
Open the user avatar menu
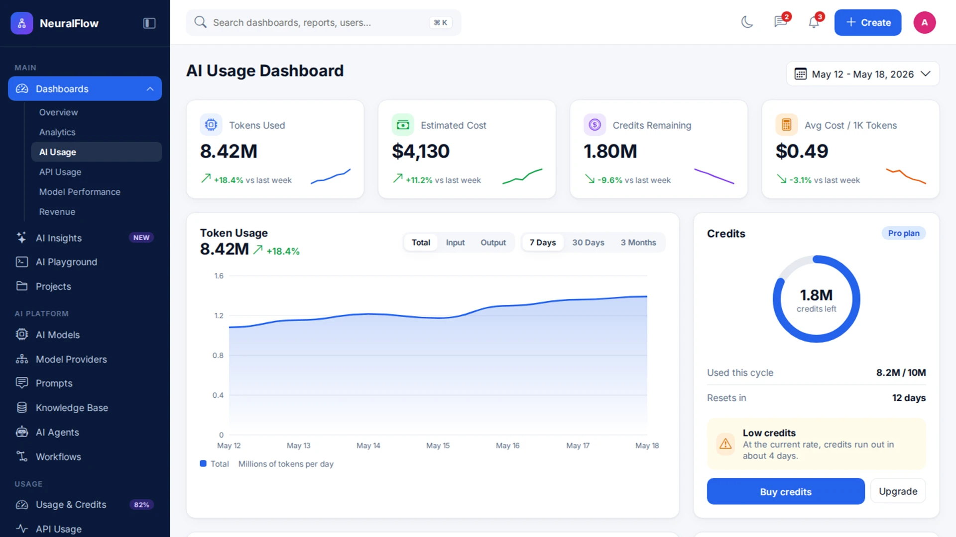[x=925, y=22]
